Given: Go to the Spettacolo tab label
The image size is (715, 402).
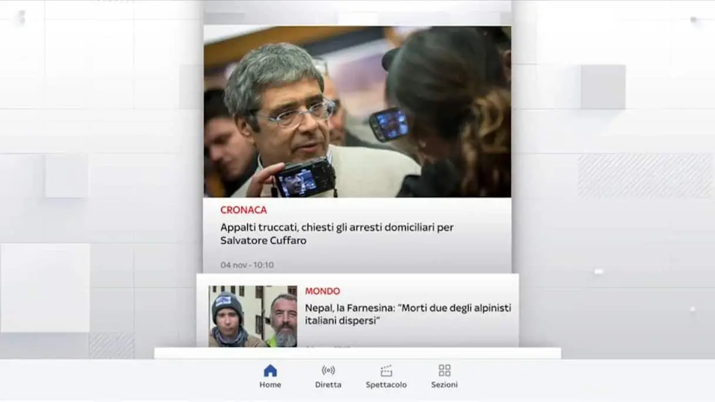Looking at the screenshot, I should 386,385.
